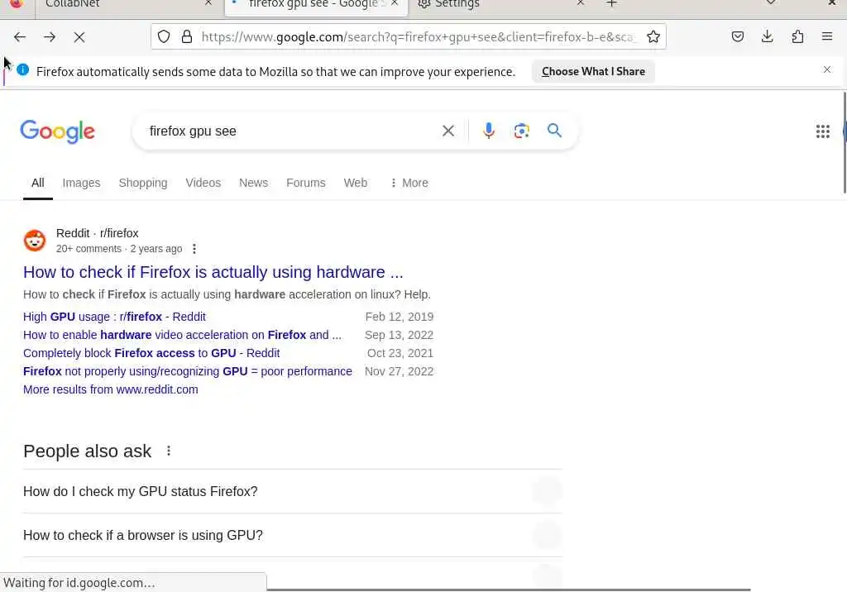Click the Nov 27, 2022 date text

(x=400, y=371)
